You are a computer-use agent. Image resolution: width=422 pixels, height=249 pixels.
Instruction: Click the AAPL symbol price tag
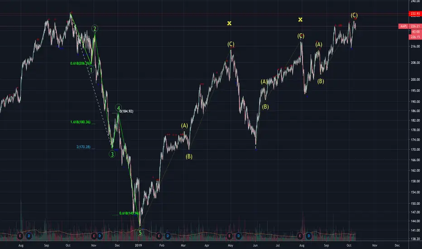403,26
